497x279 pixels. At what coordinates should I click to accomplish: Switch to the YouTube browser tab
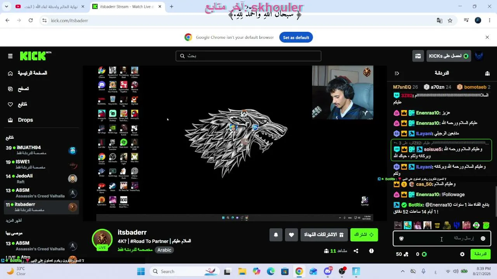[x=50, y=7]
